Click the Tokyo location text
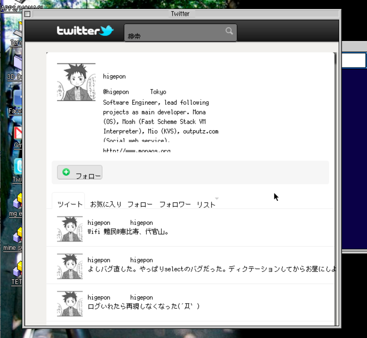Screen dimensions: 367x338 pyautogui.click(x=158, y=92)
